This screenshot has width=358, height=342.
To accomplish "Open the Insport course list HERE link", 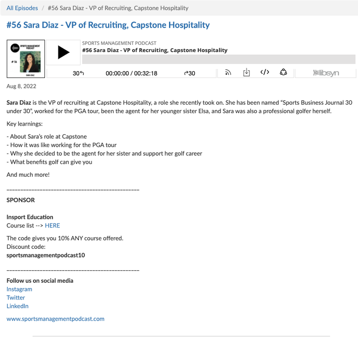I will pyautogui.click(x=53, y=225).
